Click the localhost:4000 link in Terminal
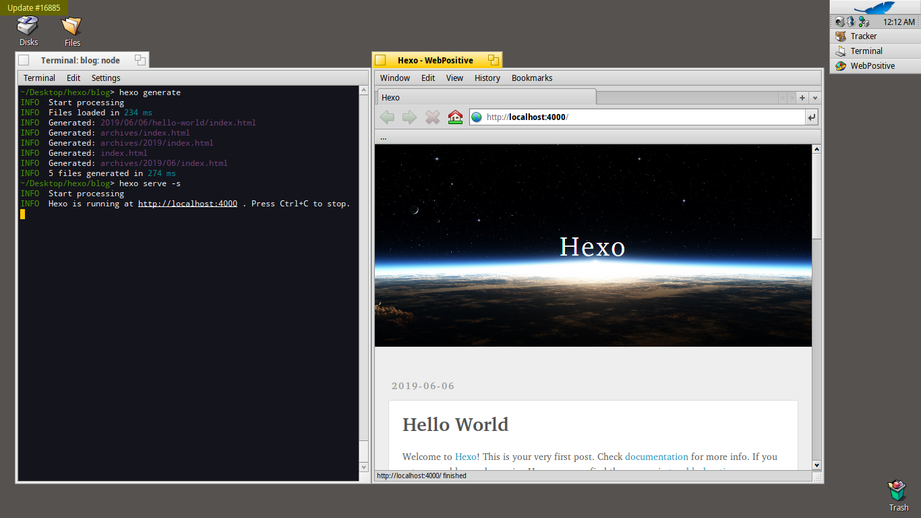921x518 pixels. [187, 204]
